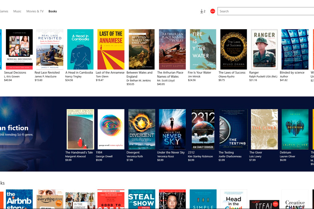Open the Creative Change cover
314x209 pixels.
coord(295,199)
